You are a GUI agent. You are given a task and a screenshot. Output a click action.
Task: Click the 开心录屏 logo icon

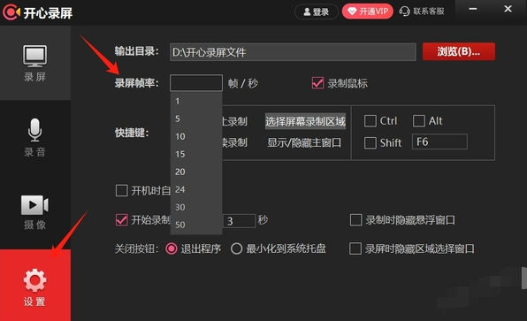(11, 12)
